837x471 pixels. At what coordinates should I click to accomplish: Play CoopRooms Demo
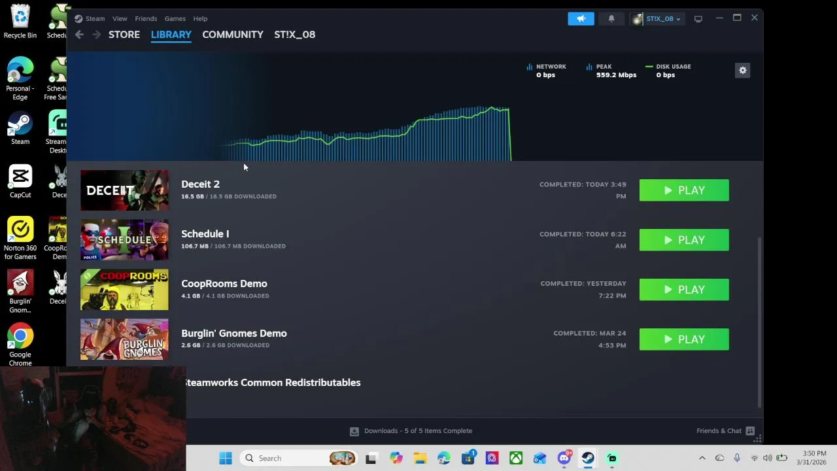coord(684,290)
